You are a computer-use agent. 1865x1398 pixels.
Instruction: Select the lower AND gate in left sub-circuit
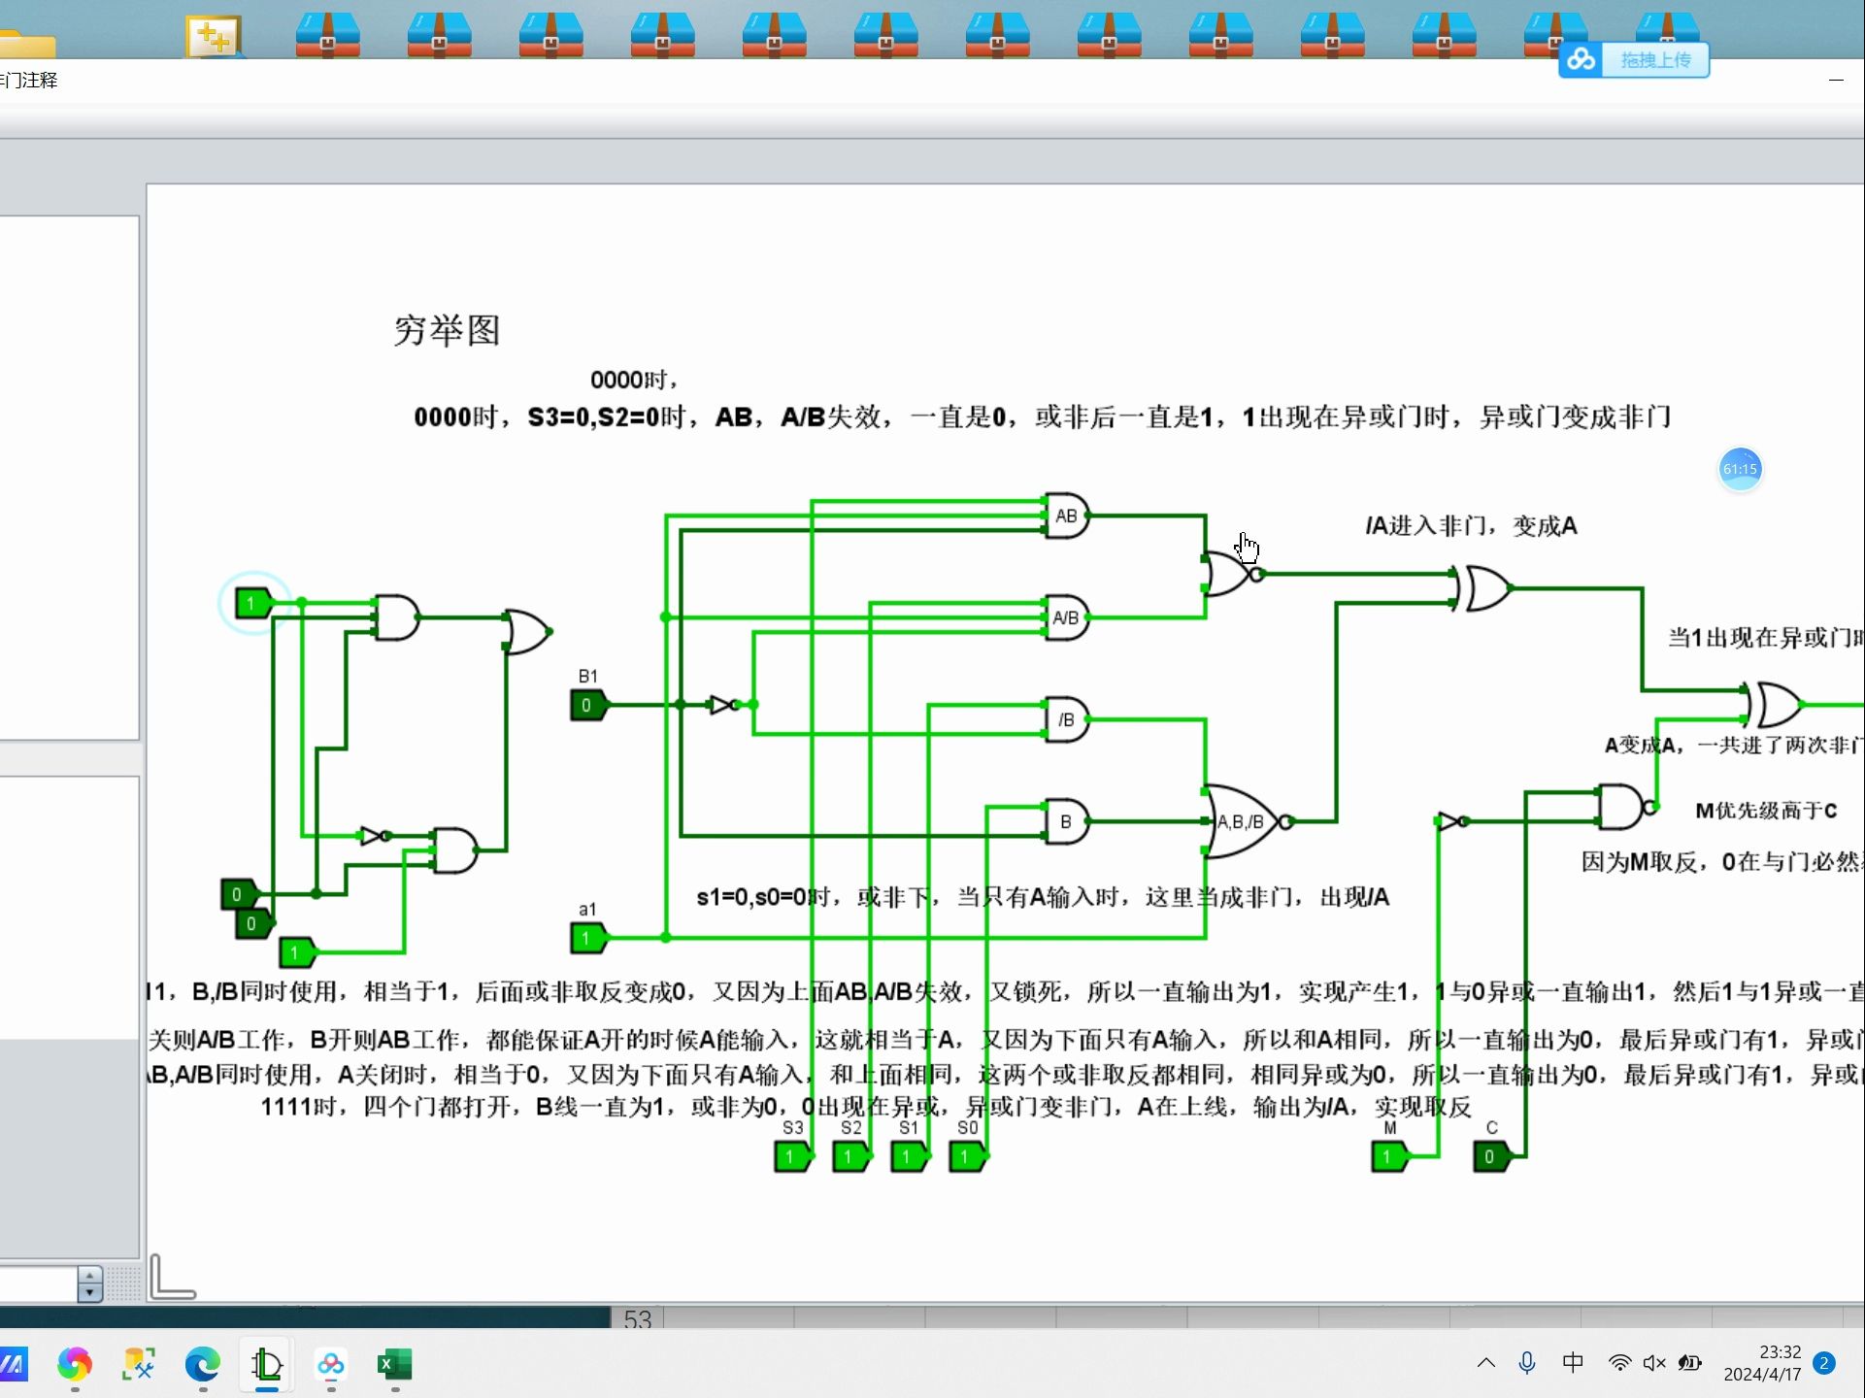pos(454,850)
